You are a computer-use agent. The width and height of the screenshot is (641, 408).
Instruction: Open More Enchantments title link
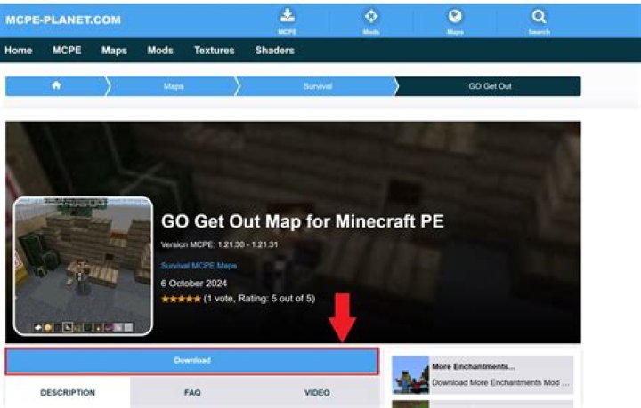click(x=474, y=366)
